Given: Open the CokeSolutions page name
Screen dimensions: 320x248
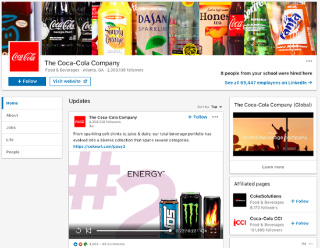Looking at the screenshot, I should [x=266, y=196].
